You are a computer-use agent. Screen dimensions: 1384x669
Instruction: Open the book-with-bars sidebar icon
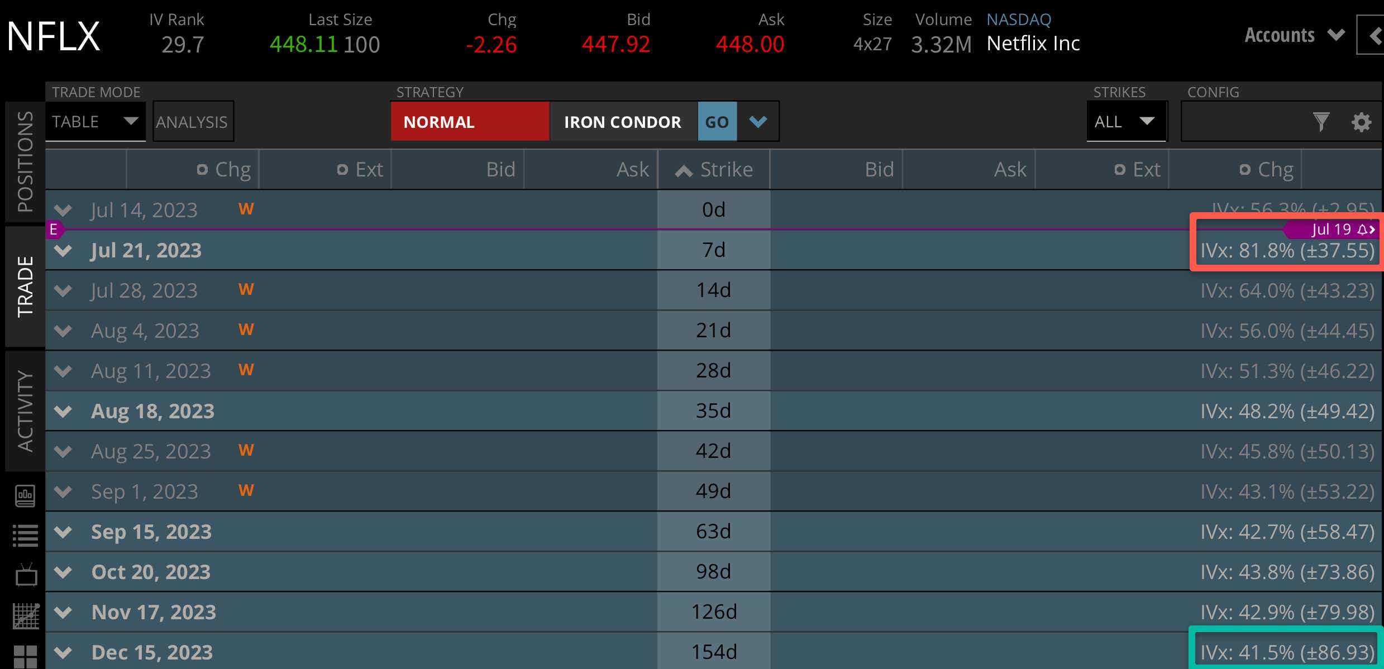25,495
